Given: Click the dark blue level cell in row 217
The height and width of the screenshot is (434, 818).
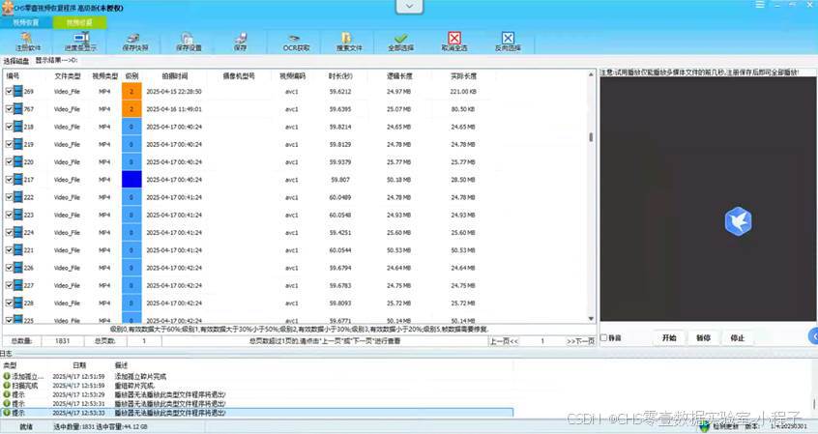Looking at the screenshot, I should [x=131, y=180].
